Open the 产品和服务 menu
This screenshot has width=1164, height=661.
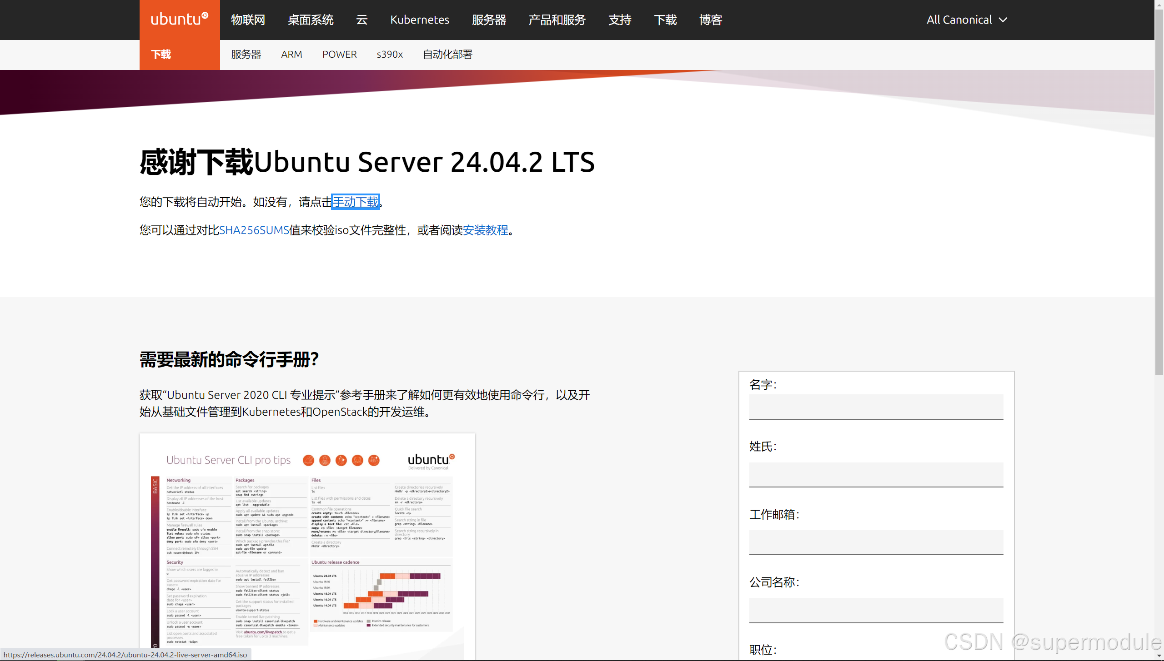click(x=557, y=20)
